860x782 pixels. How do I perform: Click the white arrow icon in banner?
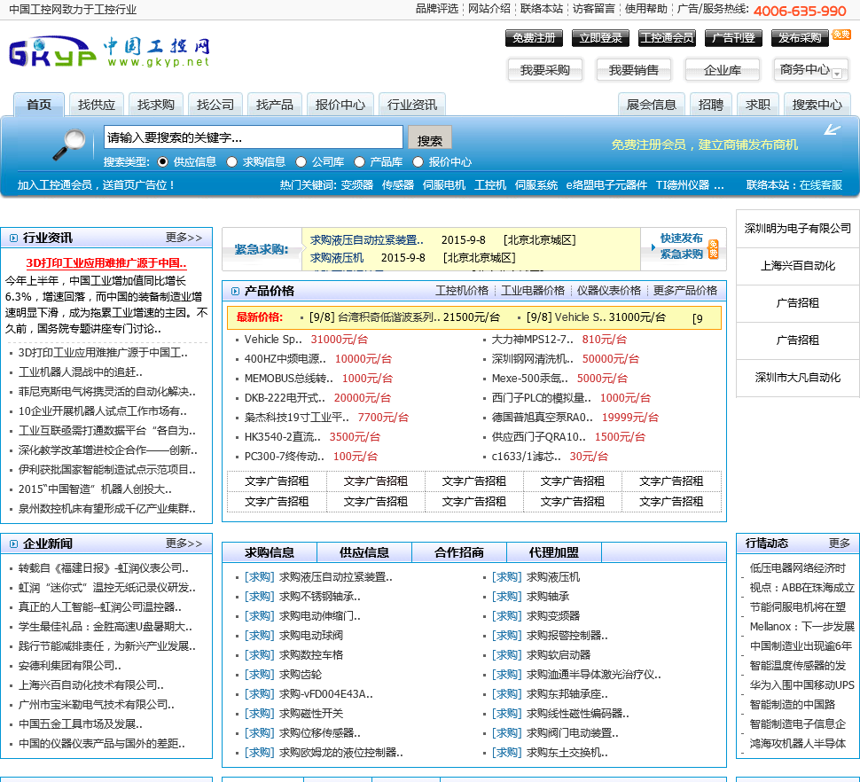click(x=832, y=130)
